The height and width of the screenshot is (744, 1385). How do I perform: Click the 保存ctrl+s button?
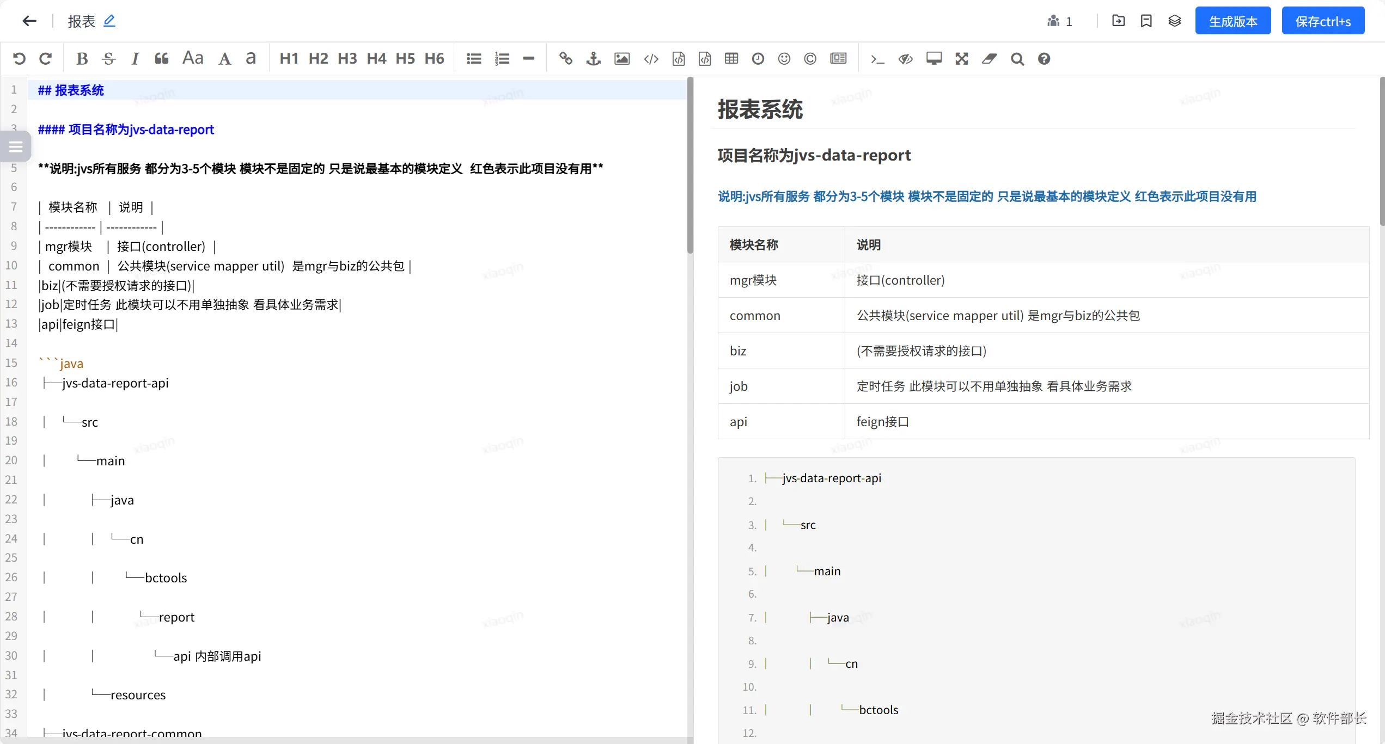click(x=1322, y=21)
